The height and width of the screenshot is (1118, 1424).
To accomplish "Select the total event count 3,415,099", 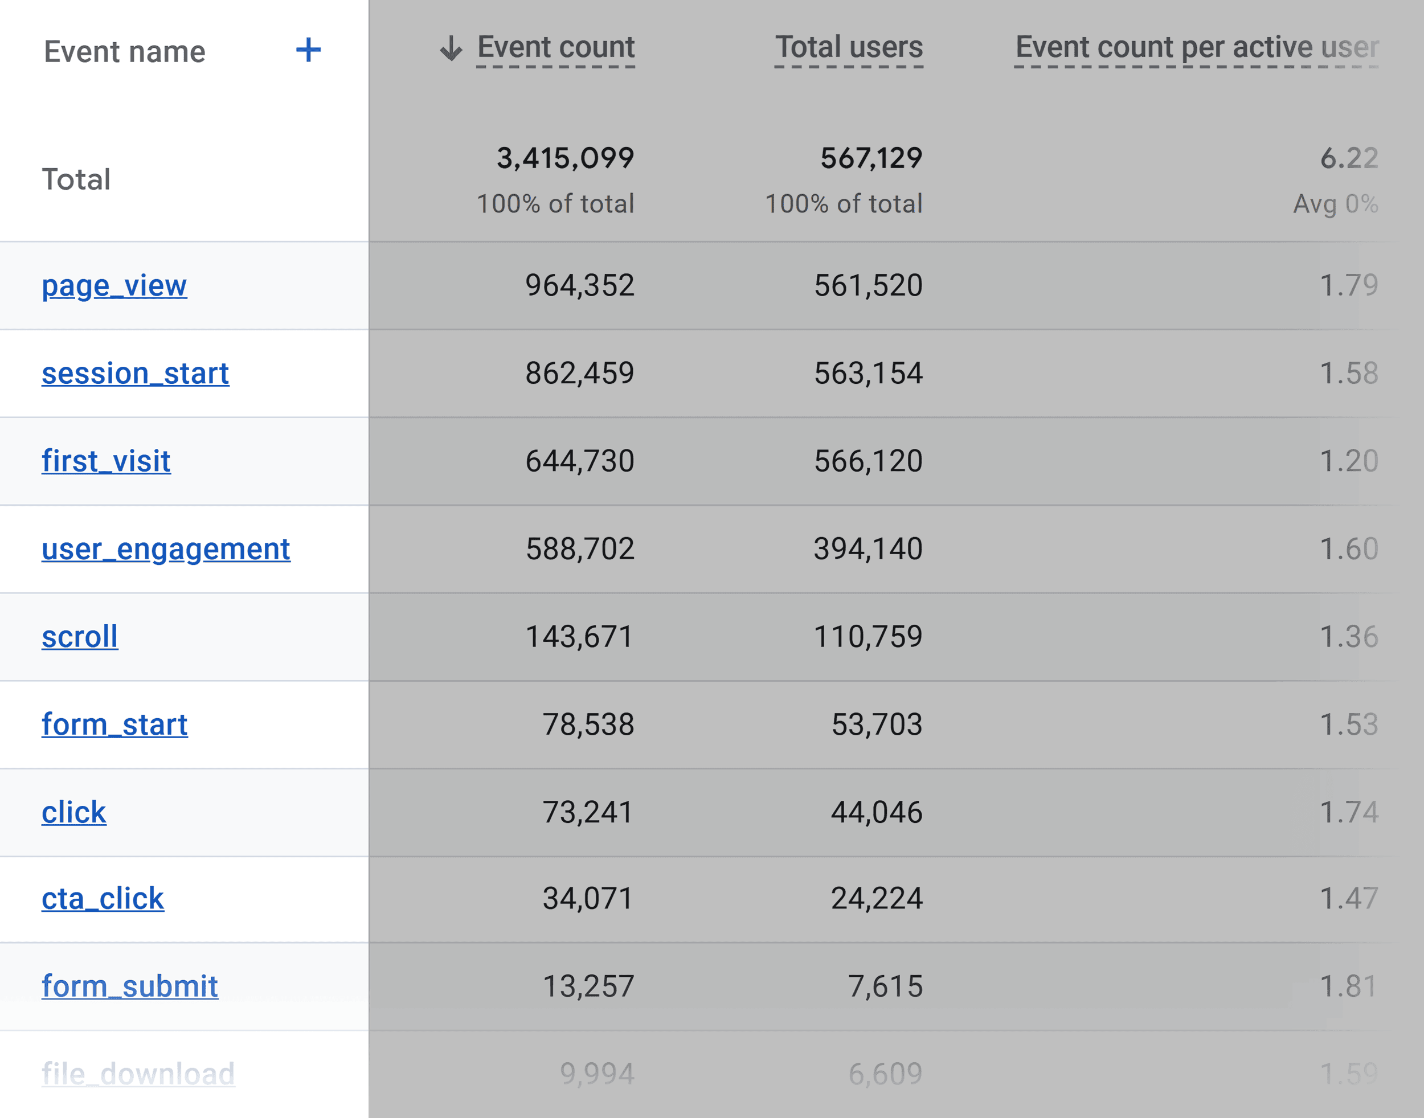I will (x=565, y=158).
